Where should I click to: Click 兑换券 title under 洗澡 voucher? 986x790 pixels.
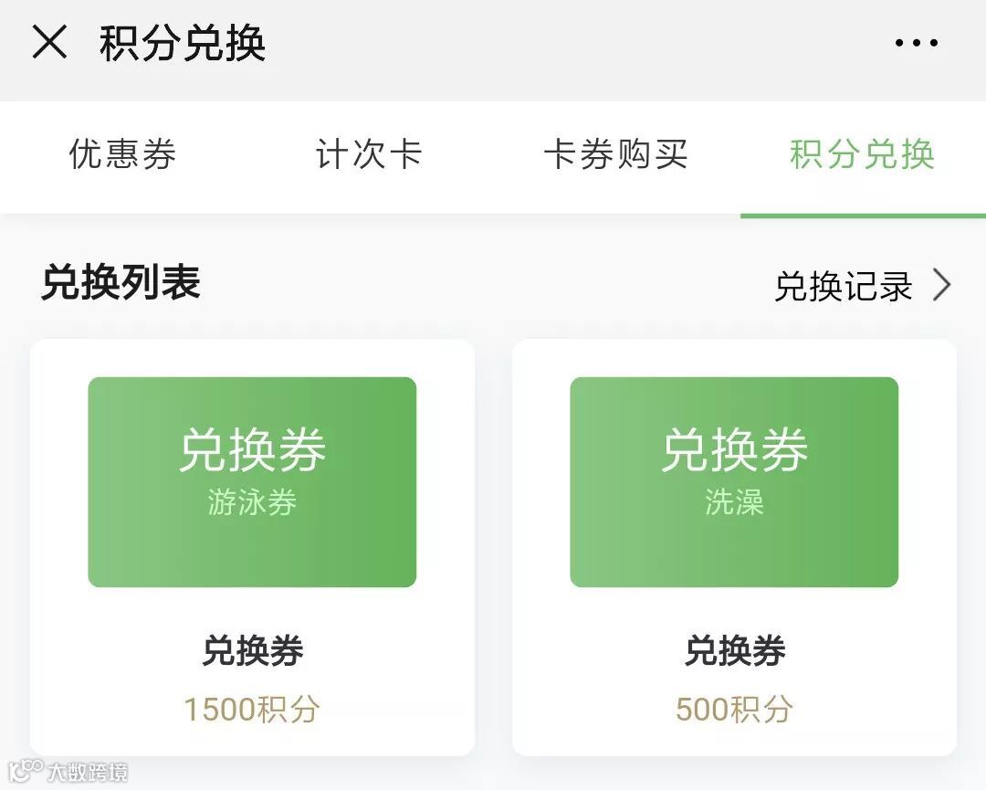pos(734,649)
